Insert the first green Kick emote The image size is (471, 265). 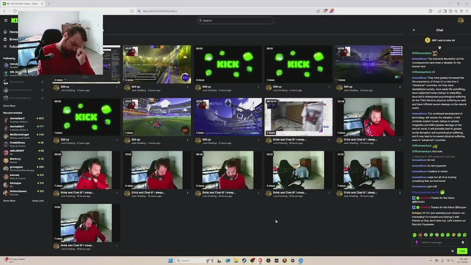pyautogui.click(x=415, y=235)
